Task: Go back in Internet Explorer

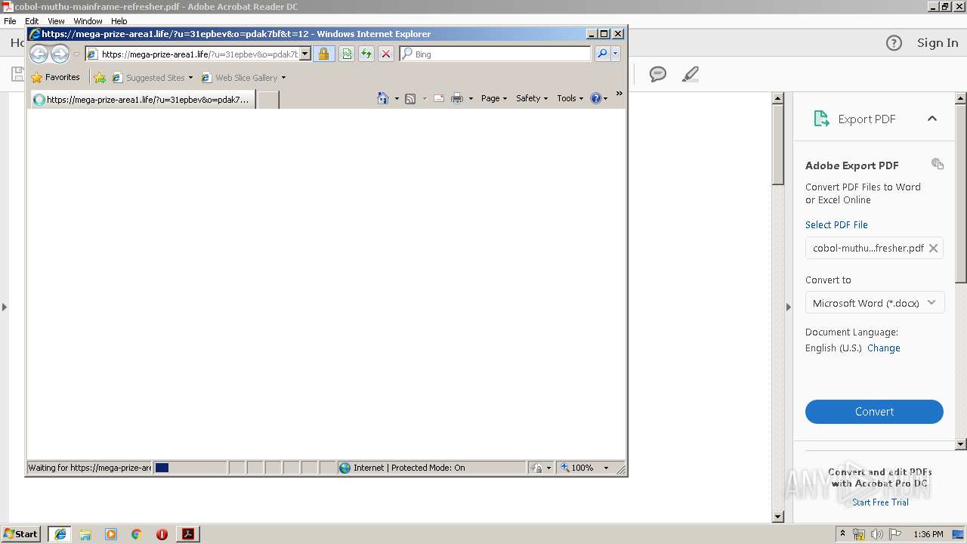Action: (x=39, y=54)
